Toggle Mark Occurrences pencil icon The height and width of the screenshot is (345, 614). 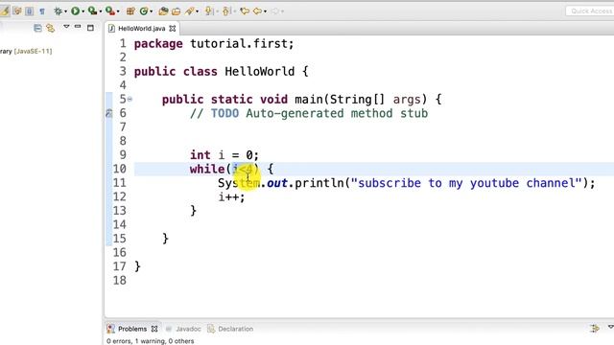point(5,11)
